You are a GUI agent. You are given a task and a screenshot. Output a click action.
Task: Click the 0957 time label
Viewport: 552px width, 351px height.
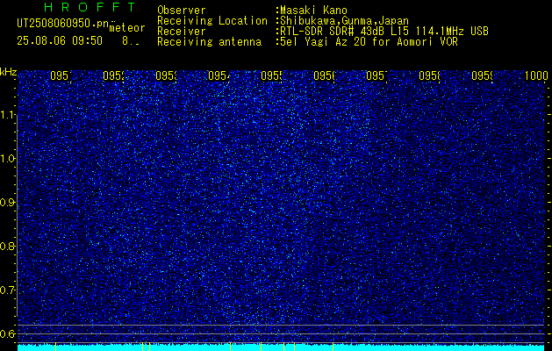pyautogui.click(x=376, y=76)
